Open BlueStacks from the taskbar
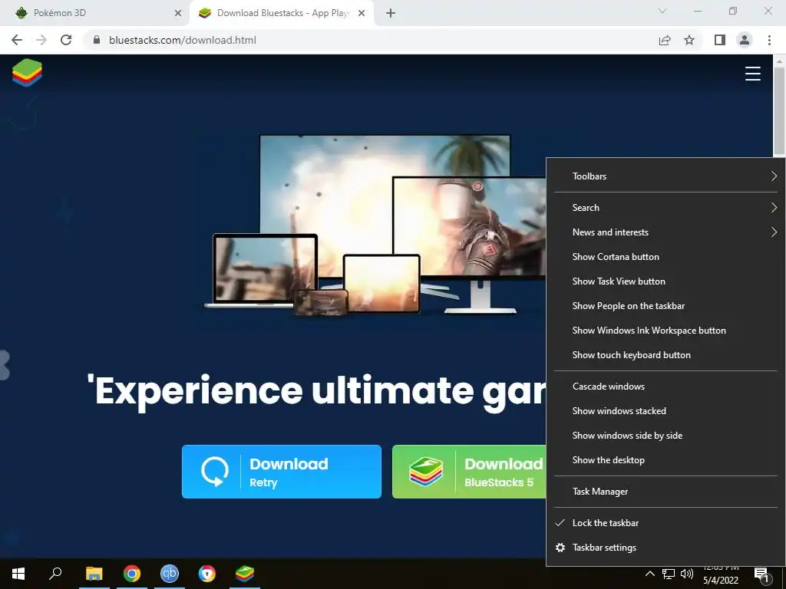This screenshot has width=786, height=589. pyautogui.click(x=245, y=574)
